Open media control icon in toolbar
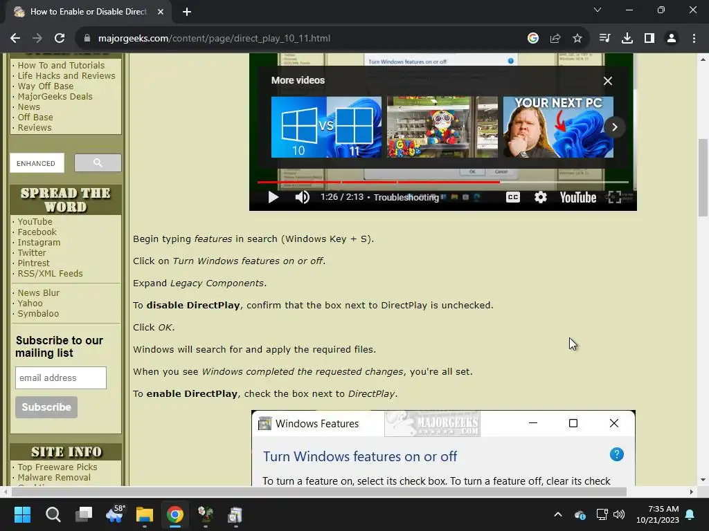 (604, 39)
